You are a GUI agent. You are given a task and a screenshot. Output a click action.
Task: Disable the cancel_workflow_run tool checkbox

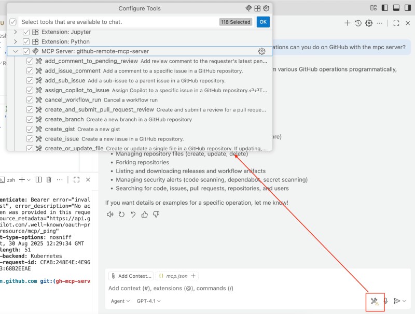(x=30, y=100)
